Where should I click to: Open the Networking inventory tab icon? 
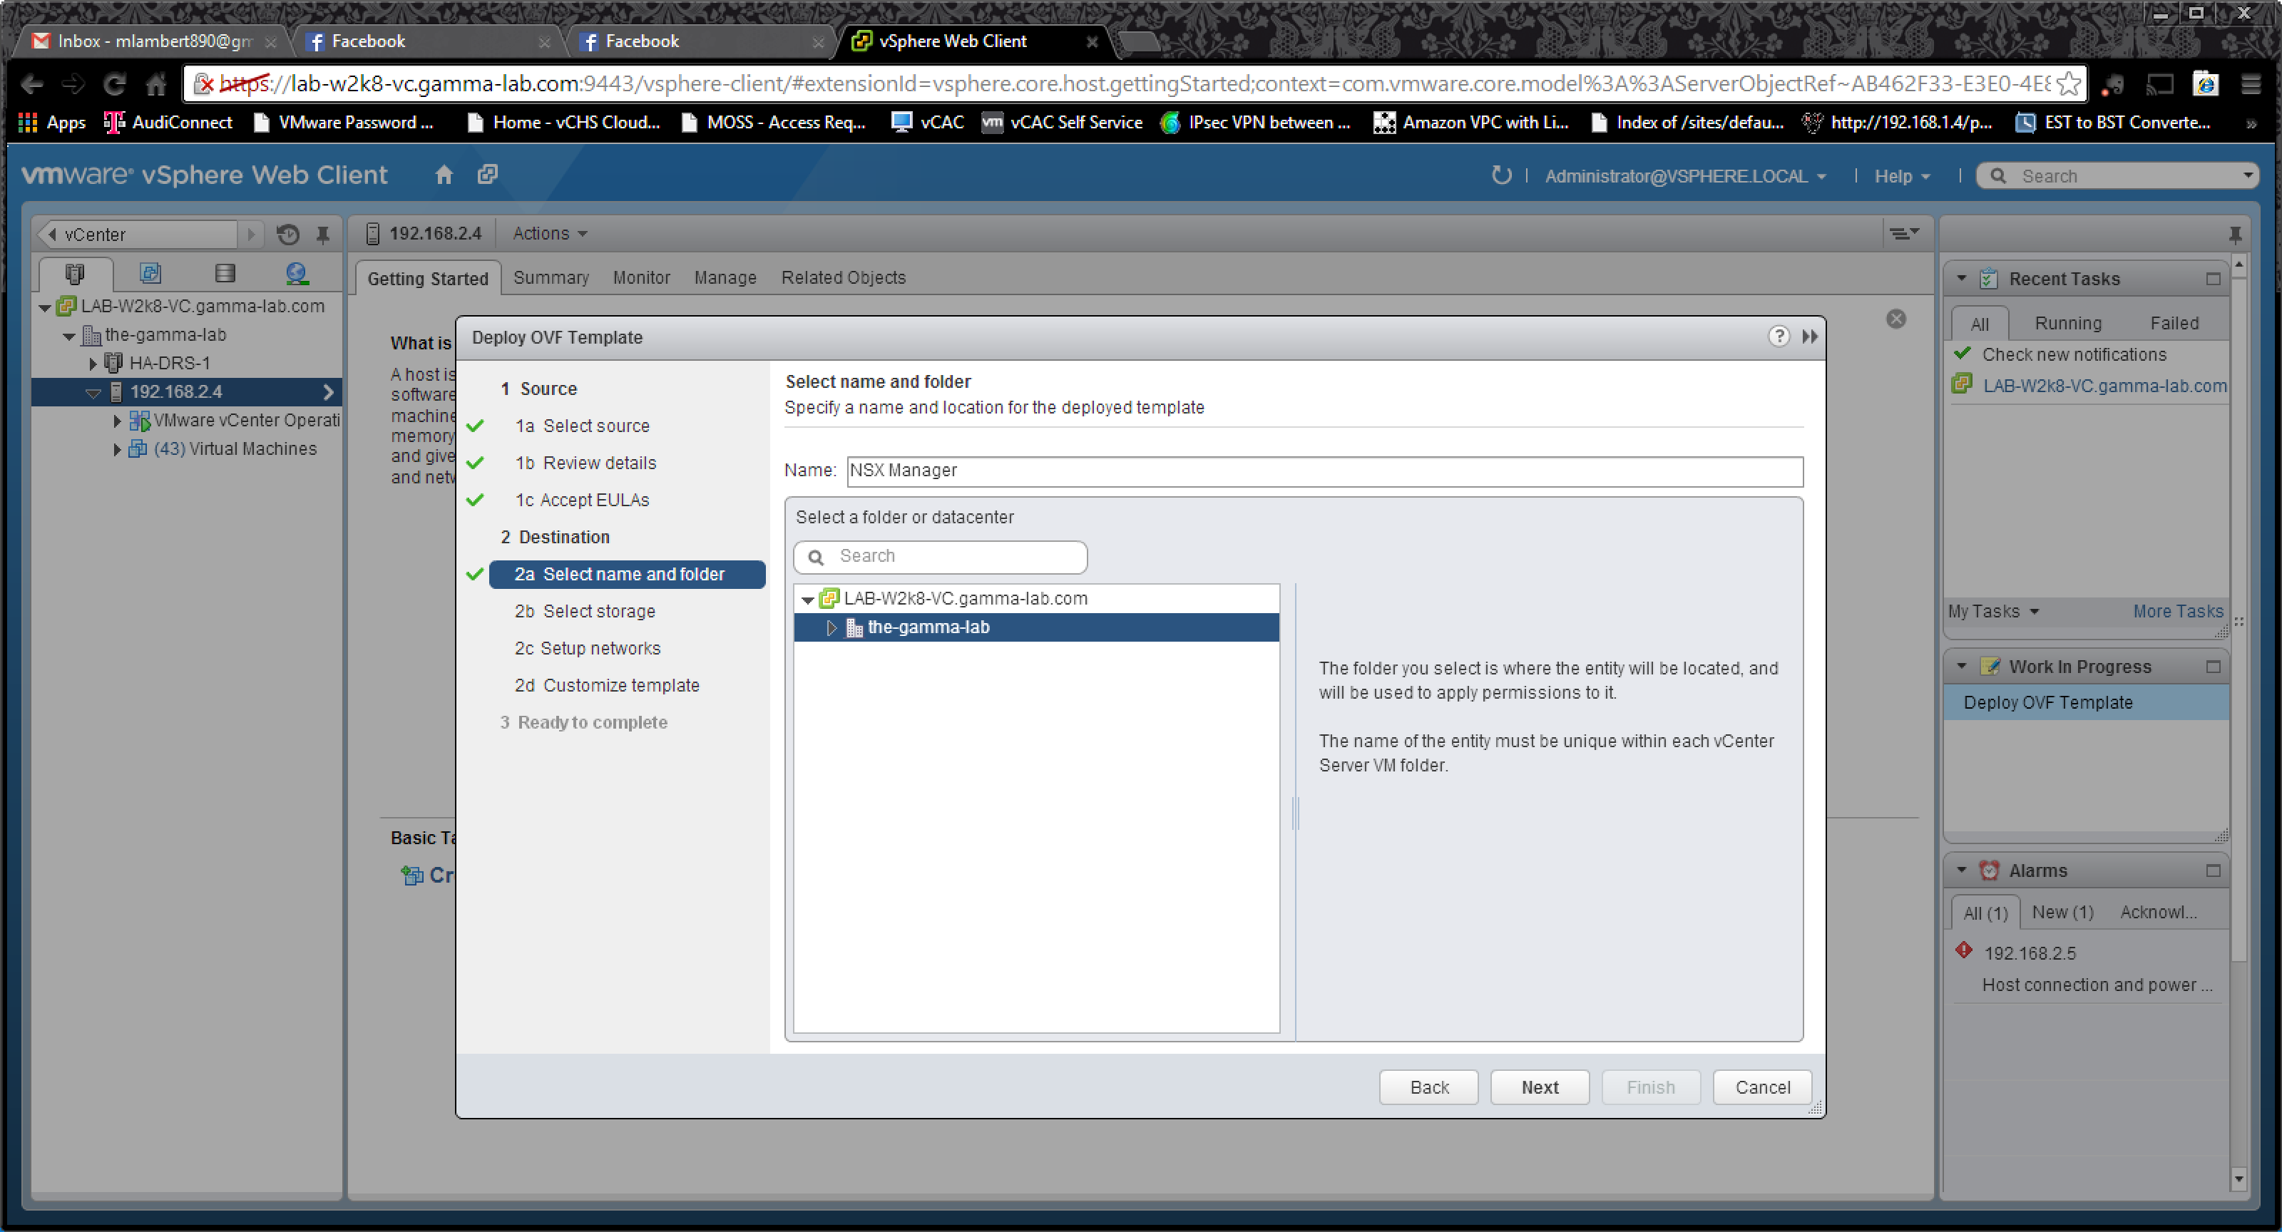point(297,274)
